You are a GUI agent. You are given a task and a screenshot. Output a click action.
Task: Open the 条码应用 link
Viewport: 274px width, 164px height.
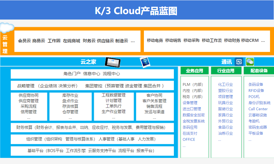pyautogui.click(x=190, y=127)
